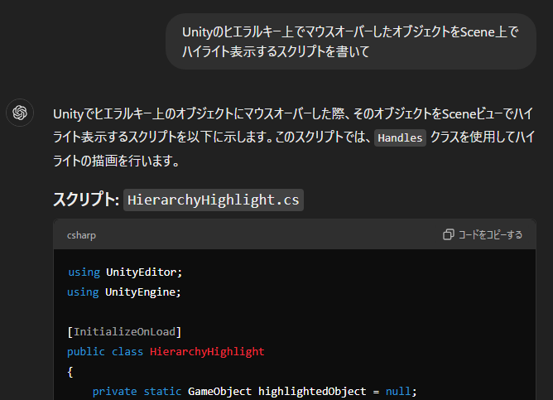The image size is (553, 400).
Task: Click the 'using UnityEditor;' code line
Action: [125, 272]
